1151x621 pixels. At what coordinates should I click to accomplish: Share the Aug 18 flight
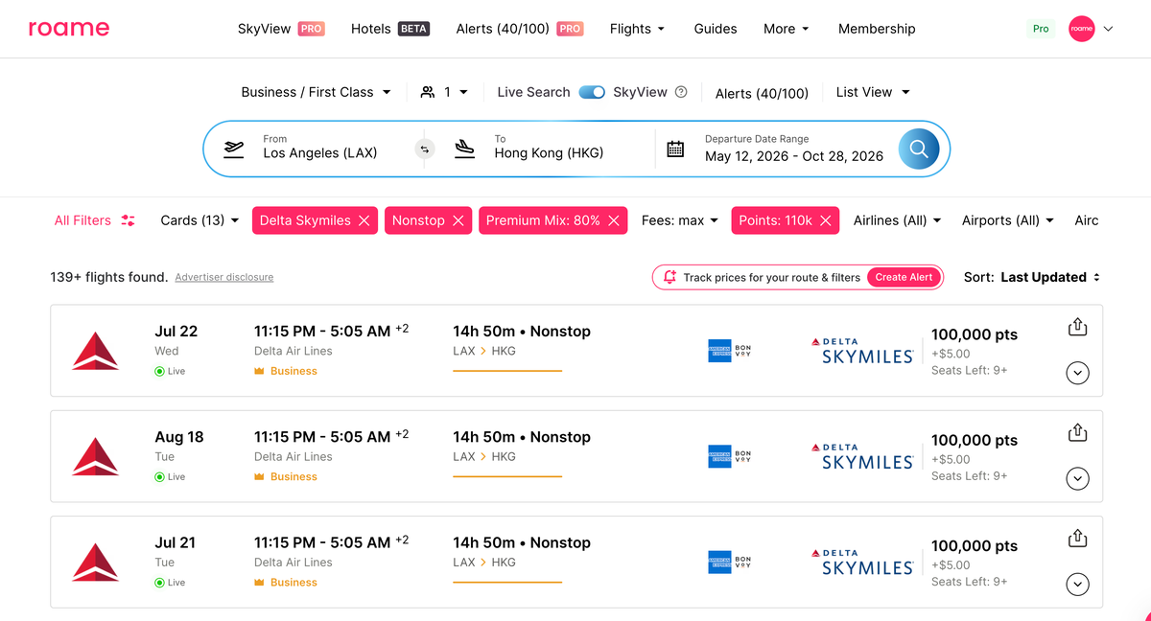[x=1077, y=432]
